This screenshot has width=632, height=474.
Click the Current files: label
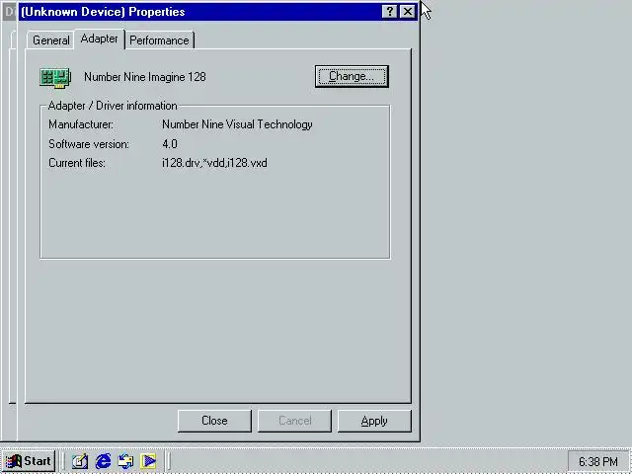click(x=77, y=163)
